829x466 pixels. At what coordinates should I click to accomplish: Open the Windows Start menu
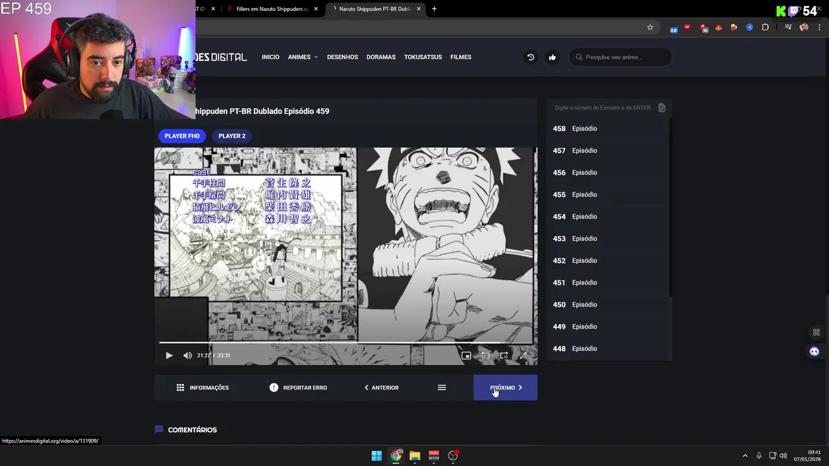[x=376, y=456]
